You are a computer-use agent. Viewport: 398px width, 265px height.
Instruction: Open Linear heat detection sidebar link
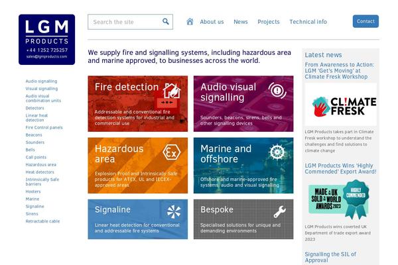pos(36,118)
